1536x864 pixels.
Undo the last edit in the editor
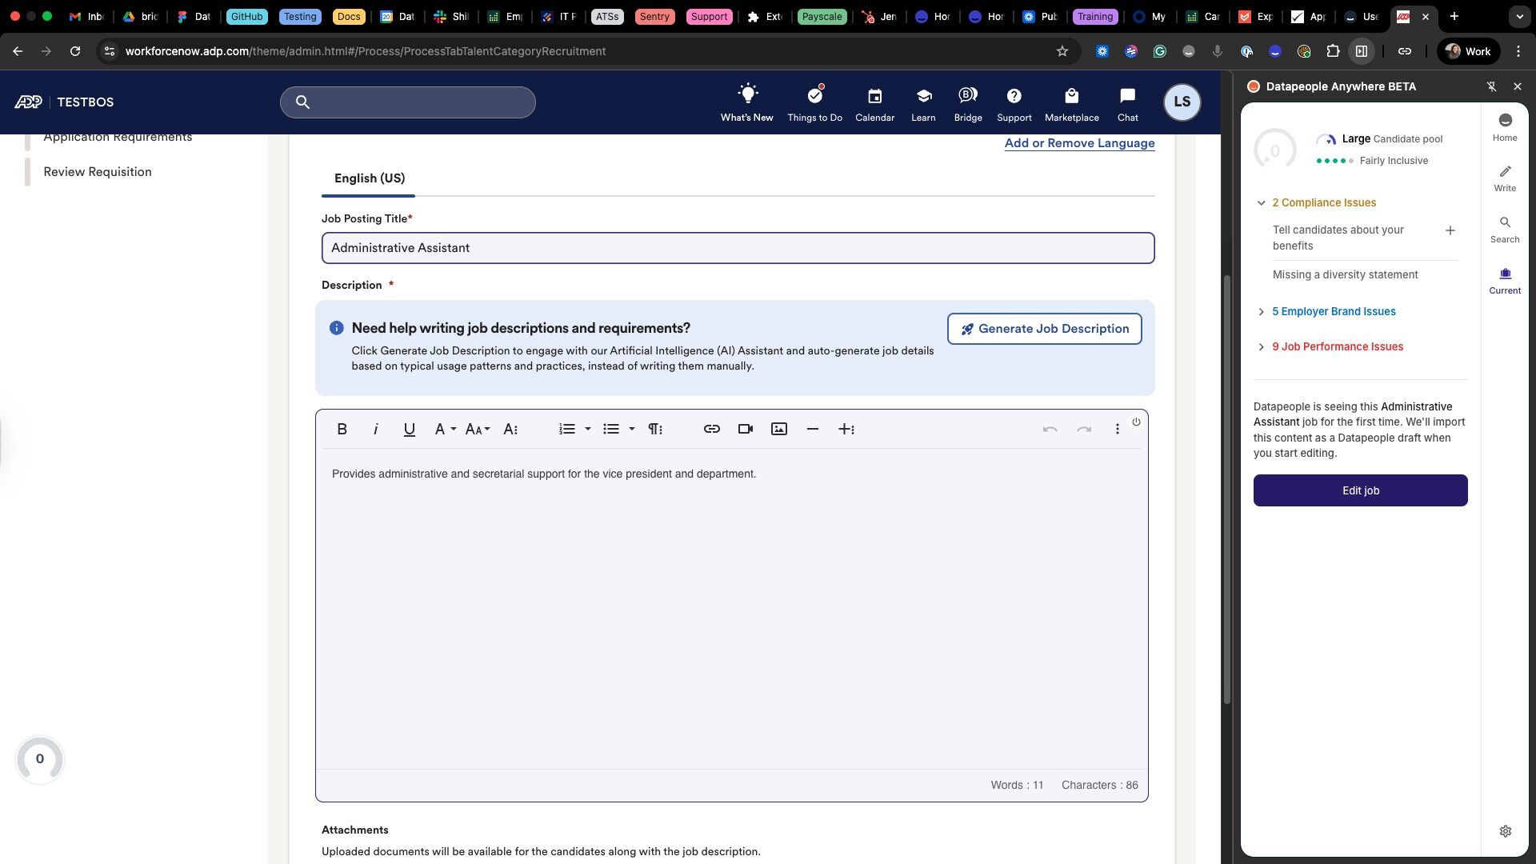1050,430
